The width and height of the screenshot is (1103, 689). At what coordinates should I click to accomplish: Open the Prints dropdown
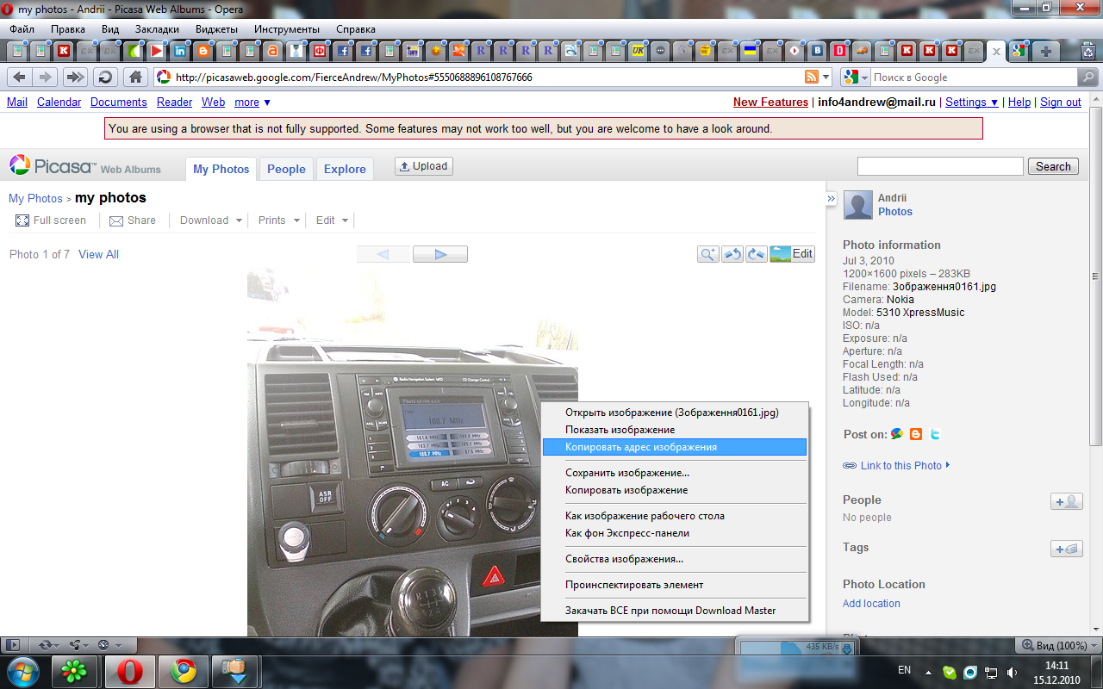pyautogui.click(x=279, y=220)
